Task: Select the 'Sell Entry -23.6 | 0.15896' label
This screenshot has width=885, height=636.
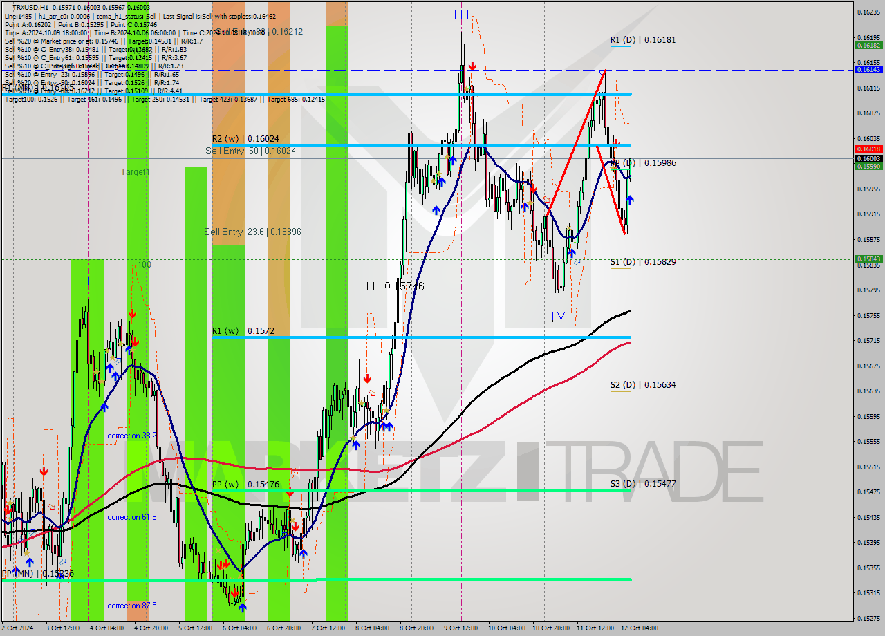Action: (252, 232)
